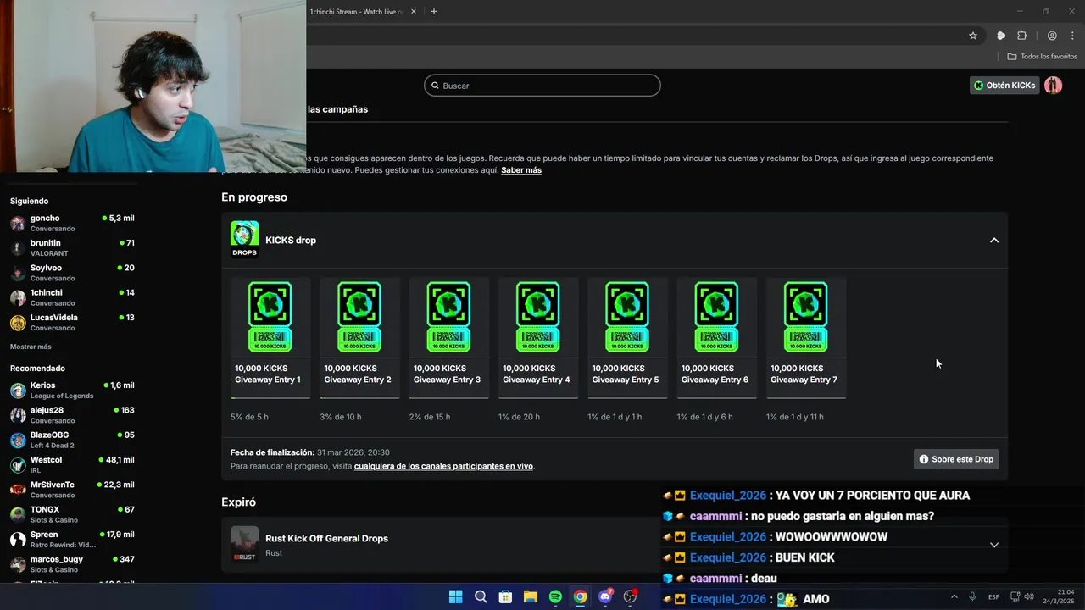Viewport: 1085px width, 610px height.
Task: Open Windows taskbar search
Action: 481,596
